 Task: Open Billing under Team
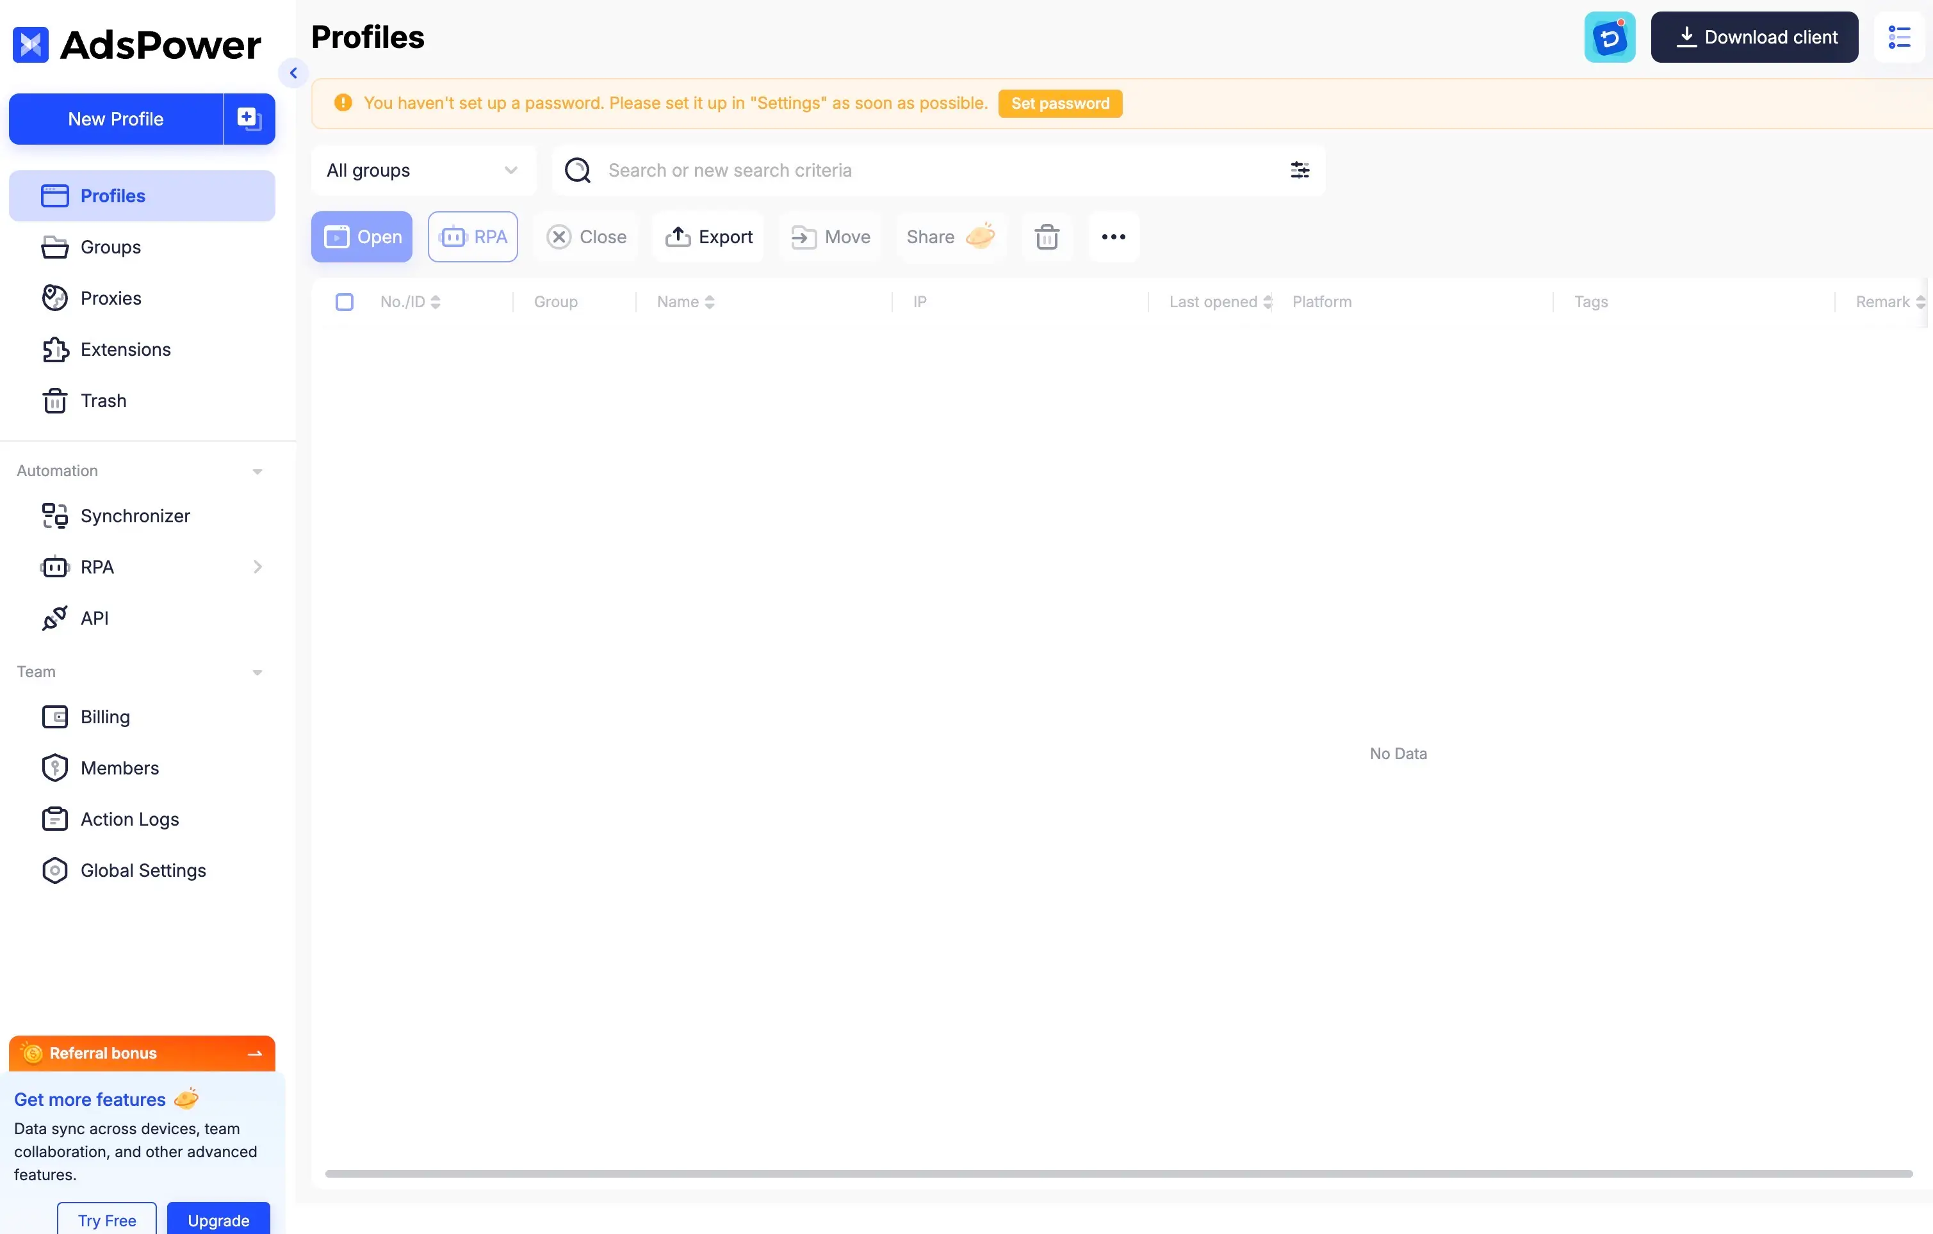click(142, 717)
